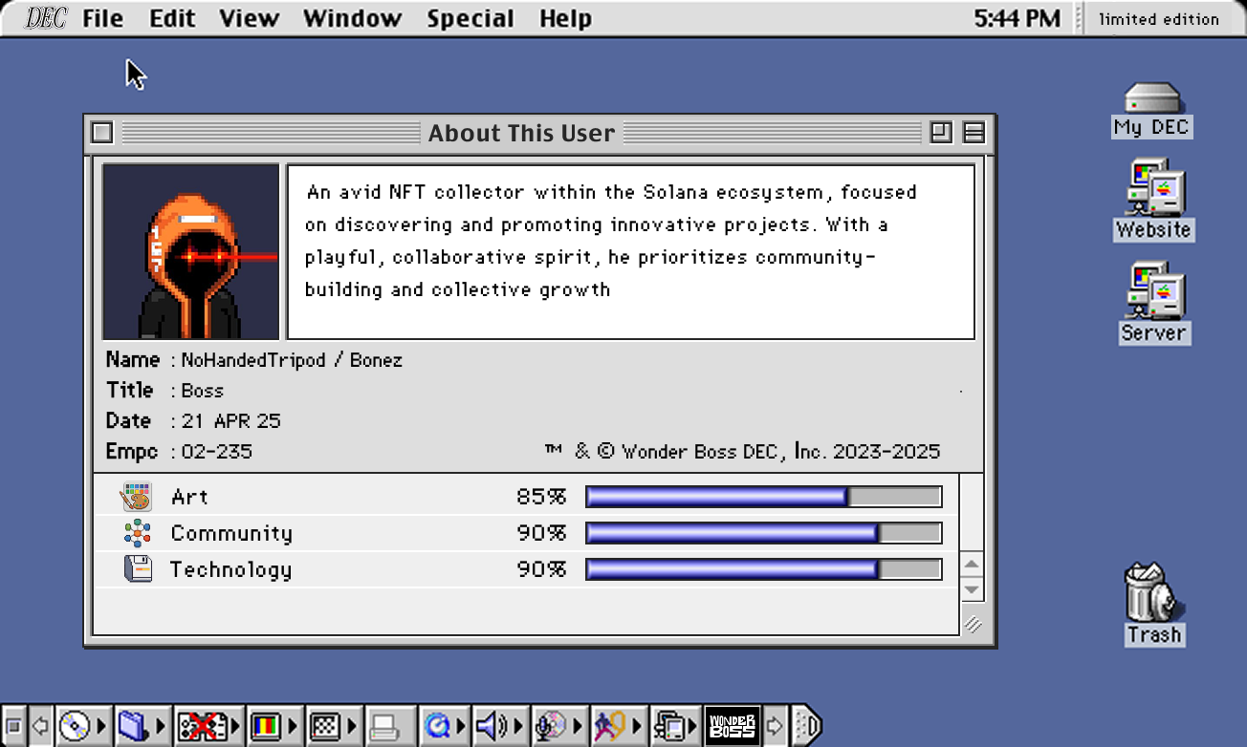Screen dimensions: 1247x747
Task: Click the Technology row label
Action: (230, 570)
